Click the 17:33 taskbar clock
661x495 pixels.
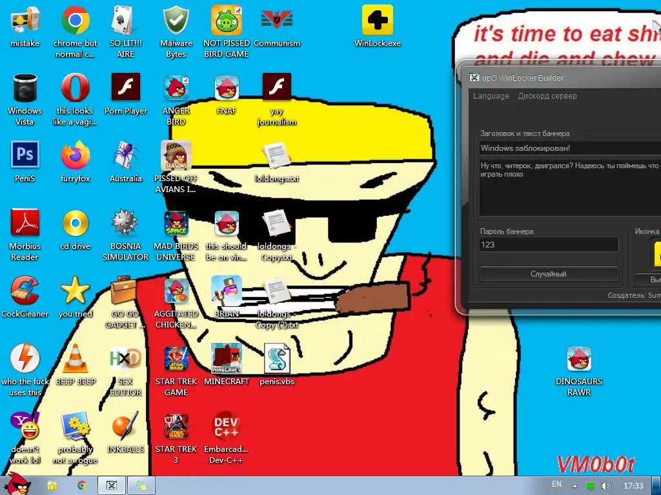click(x=633, y=486)
